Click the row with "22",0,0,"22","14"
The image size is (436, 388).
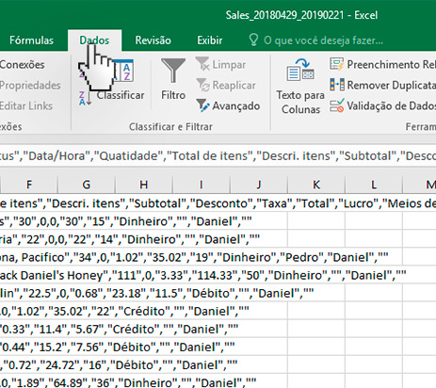[x=130, y=239]
